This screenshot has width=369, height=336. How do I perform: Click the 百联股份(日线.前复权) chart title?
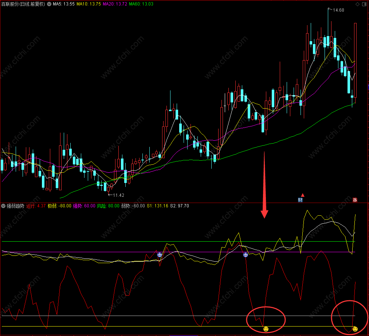(x=23, y=4)
